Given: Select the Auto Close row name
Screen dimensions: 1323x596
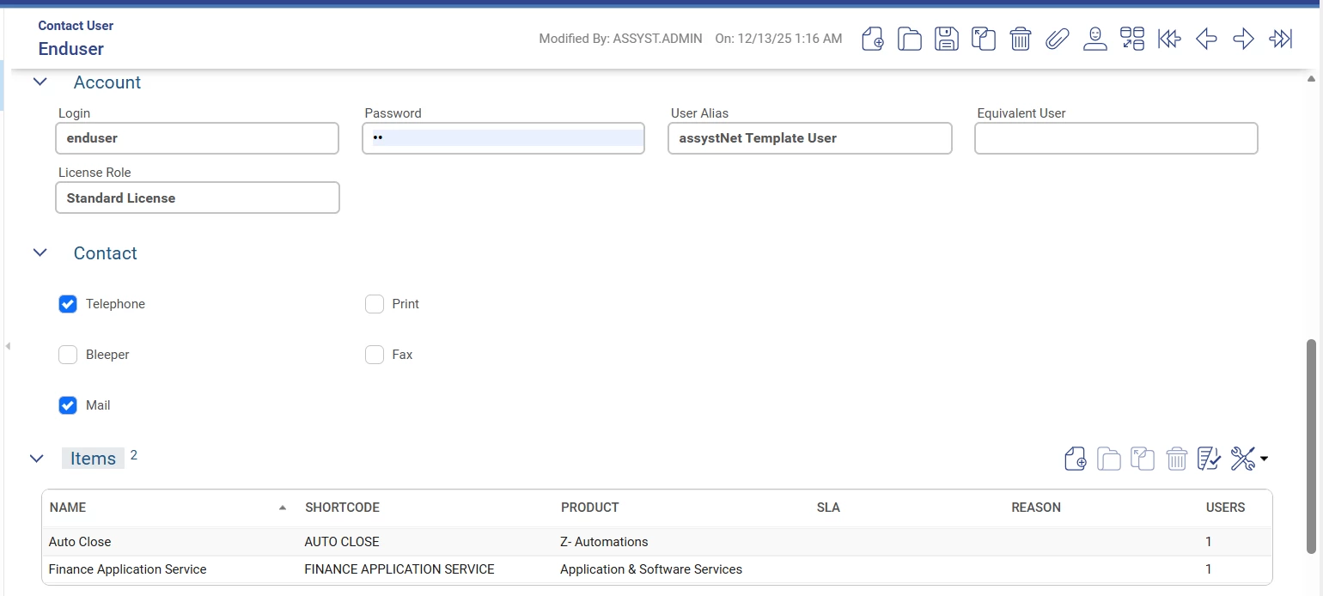Looking at the screenshot, I should [x=80, y=542].
